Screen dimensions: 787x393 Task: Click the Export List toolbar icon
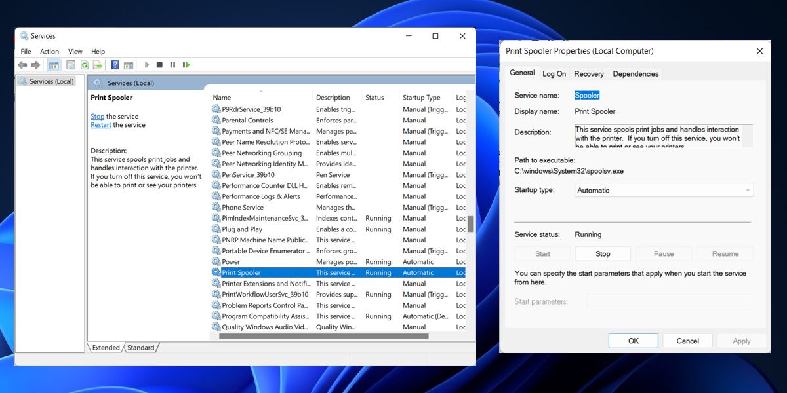pyautogui.click(x=98, y=65)
